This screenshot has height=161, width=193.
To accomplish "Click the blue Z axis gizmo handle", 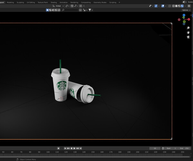I will (x=184, y=15).
